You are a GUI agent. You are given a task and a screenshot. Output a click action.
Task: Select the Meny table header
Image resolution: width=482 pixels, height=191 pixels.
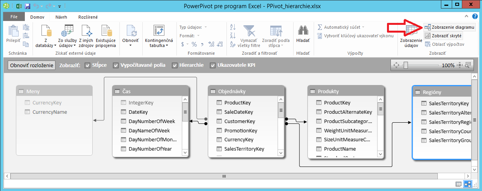click(x=55, y=91)
